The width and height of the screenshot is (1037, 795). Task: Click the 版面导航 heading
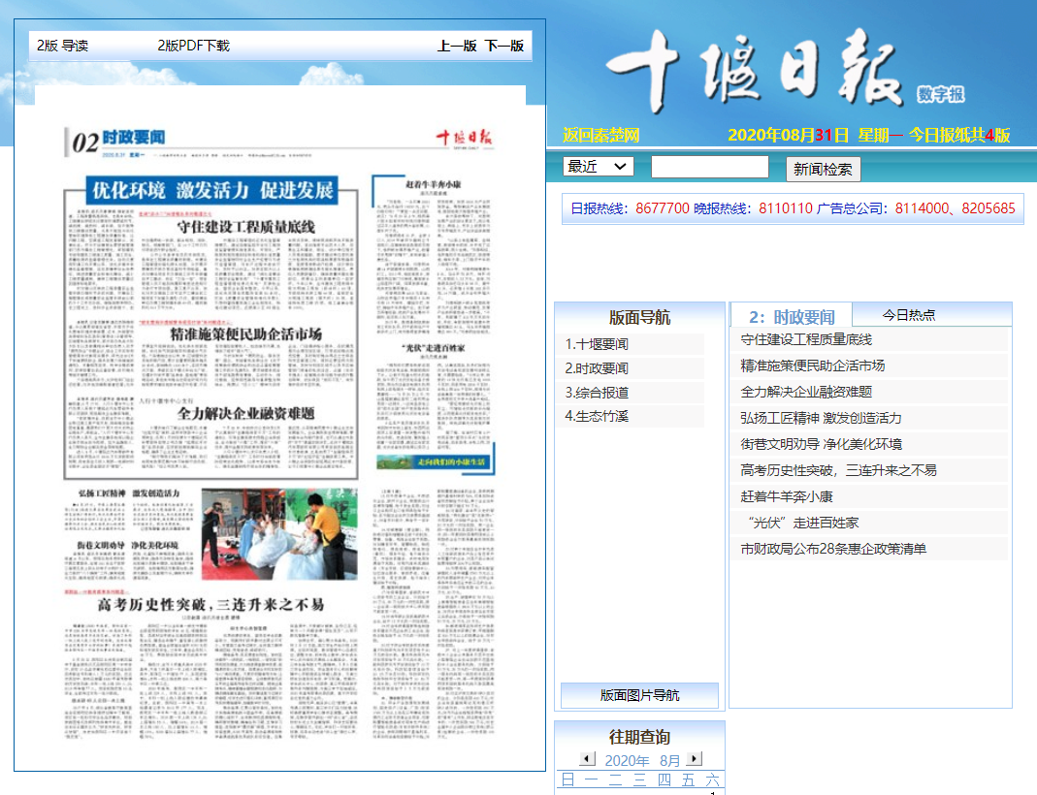[639, 317]
